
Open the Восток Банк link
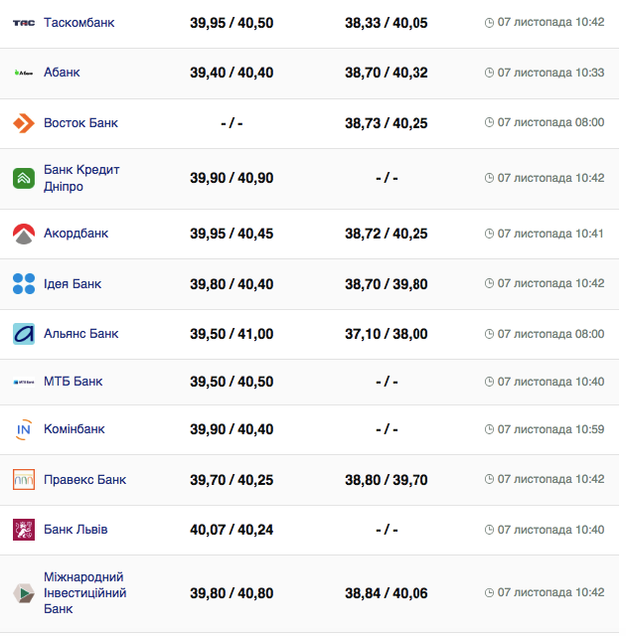point(80,123)
